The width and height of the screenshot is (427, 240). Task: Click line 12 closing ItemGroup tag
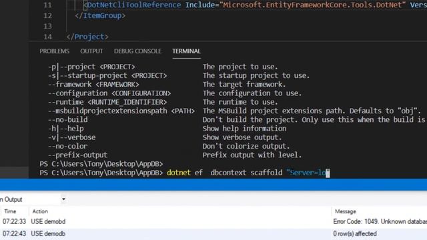(100, 15)
